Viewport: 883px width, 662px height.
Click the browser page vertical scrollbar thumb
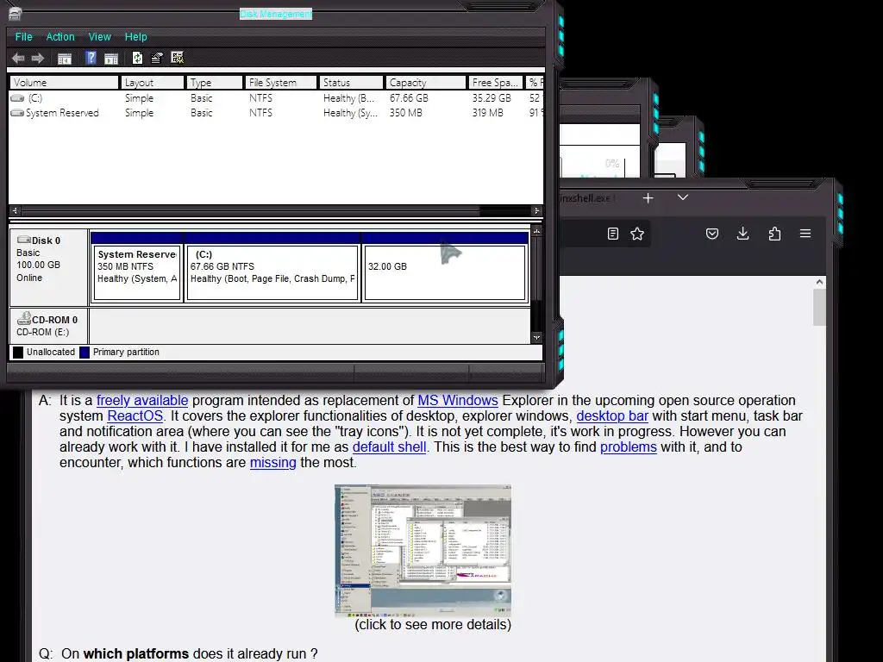click(819, 308)
